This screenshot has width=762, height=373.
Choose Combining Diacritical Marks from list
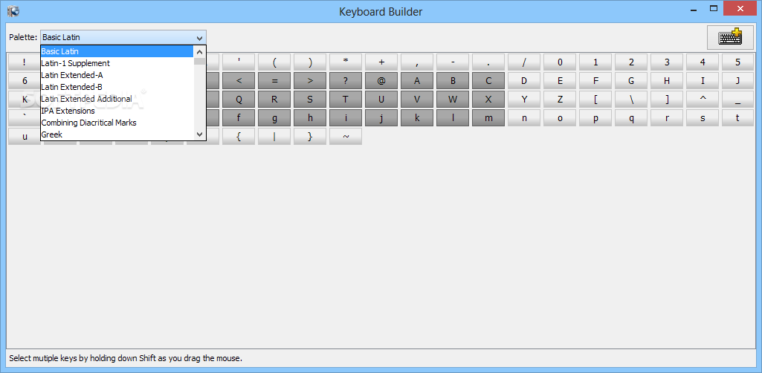tap(117, 123)
